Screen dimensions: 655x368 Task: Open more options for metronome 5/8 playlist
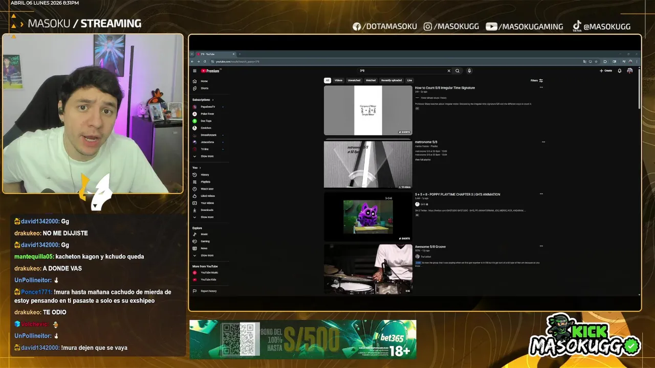coord(543,142)
